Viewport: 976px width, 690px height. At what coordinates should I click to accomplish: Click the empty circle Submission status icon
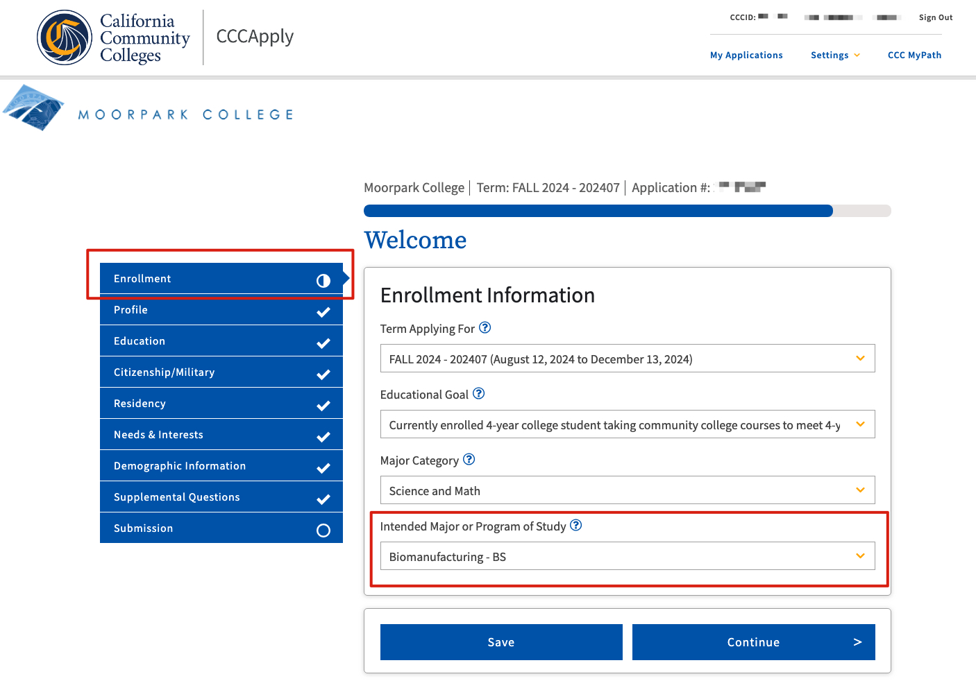(323, 531)
